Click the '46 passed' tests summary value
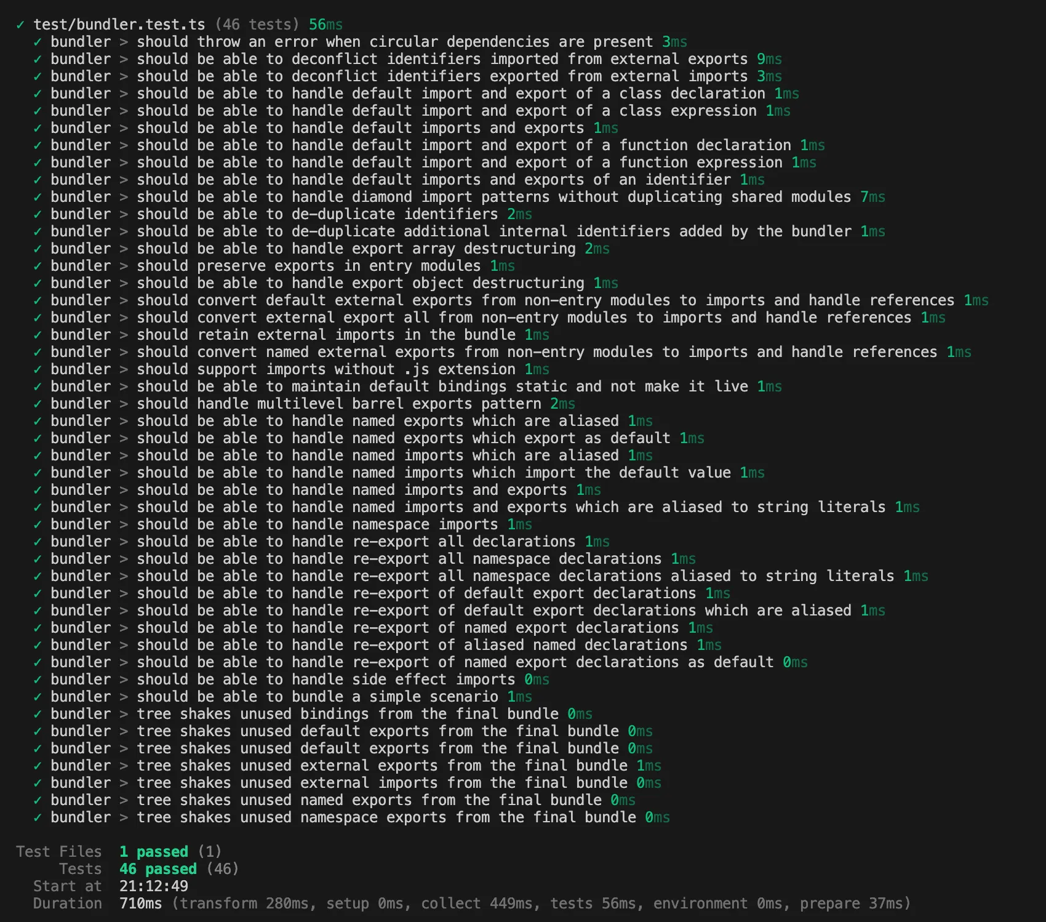The width and height of the screenshot is (1046, 922). click(x=158, y=869)
